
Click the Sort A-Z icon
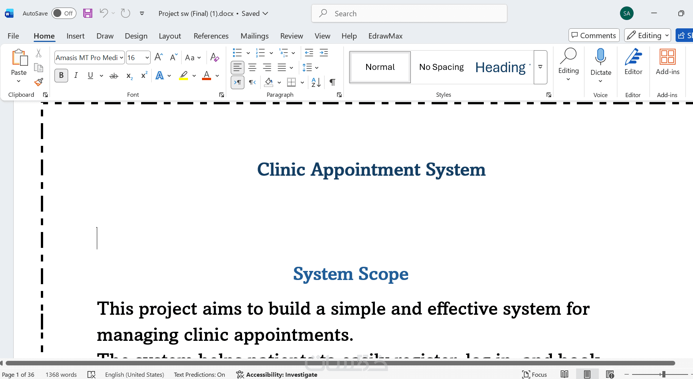pos(316,82)
